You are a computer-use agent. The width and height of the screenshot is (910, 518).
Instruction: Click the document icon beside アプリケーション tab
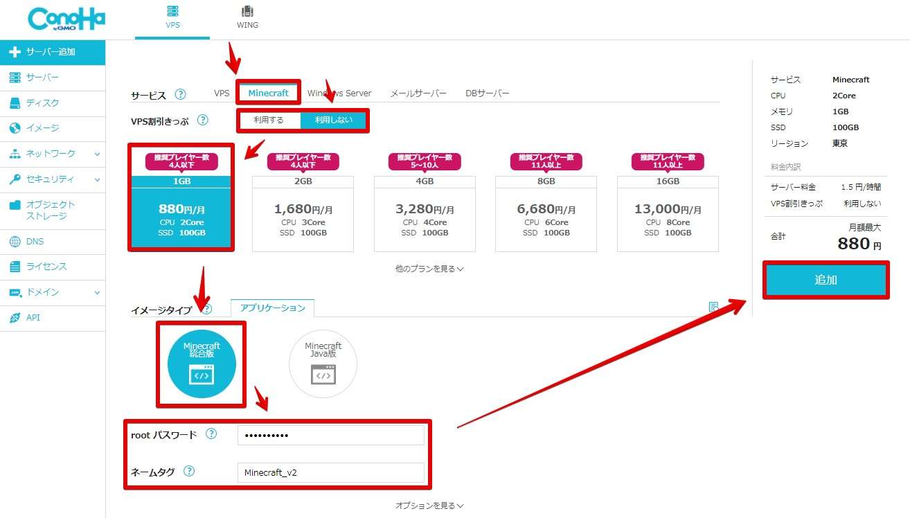click(x=713, y=307)
